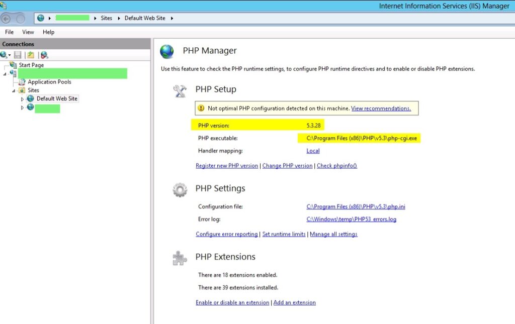This screenshot has width=515, height=324.
Task: Select the Sites tree item
Action: 33,90
